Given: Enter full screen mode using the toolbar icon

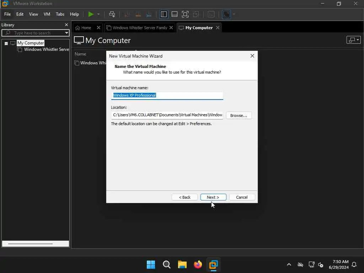Looking at the screenshot, I should (185, 14).
